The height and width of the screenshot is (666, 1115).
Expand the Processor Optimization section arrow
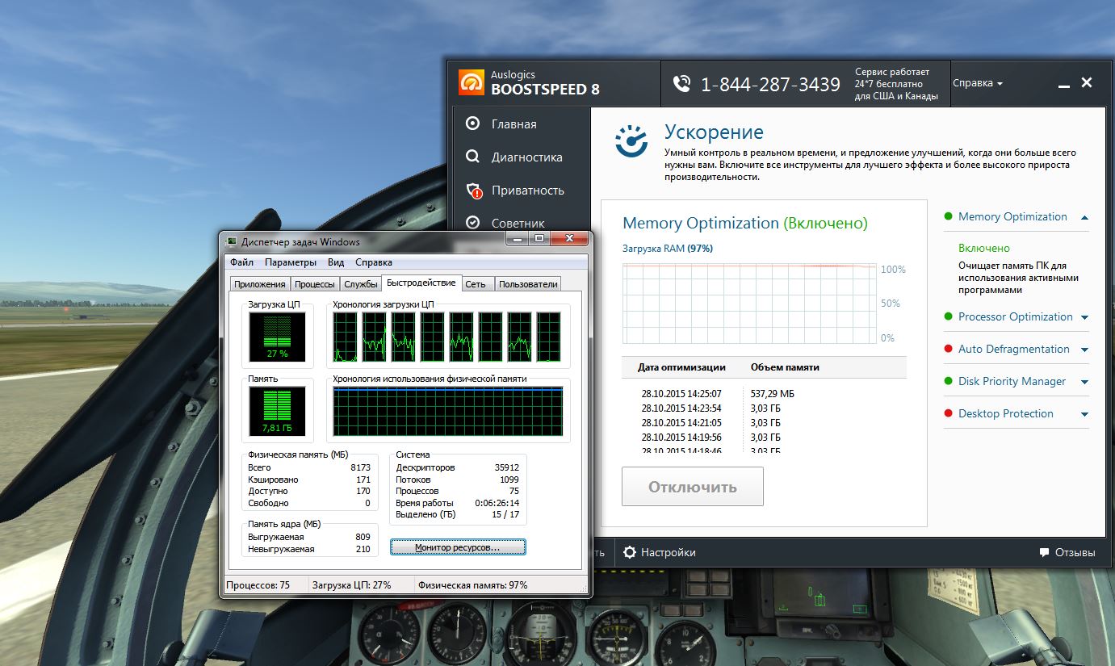point(1084,317)
